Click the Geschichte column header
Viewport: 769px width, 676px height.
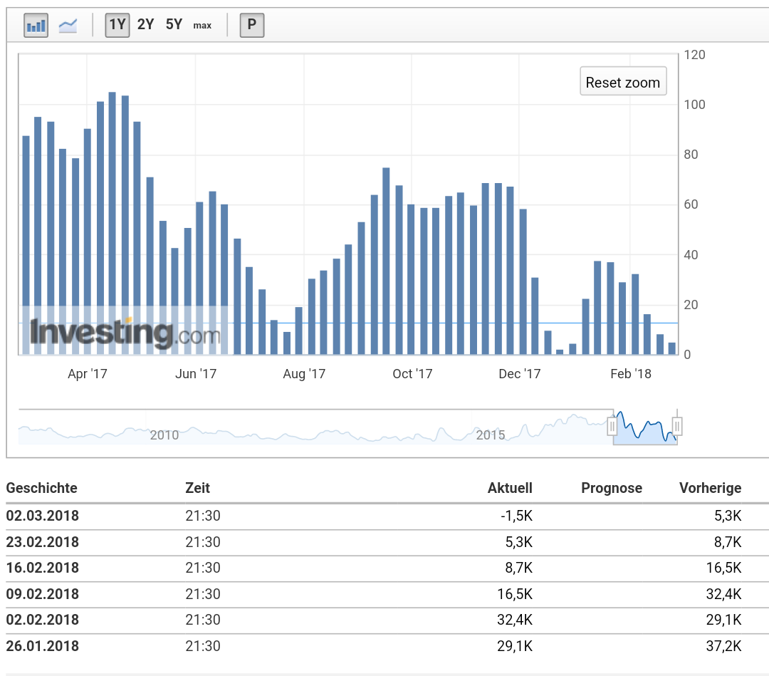click(41, 488)
